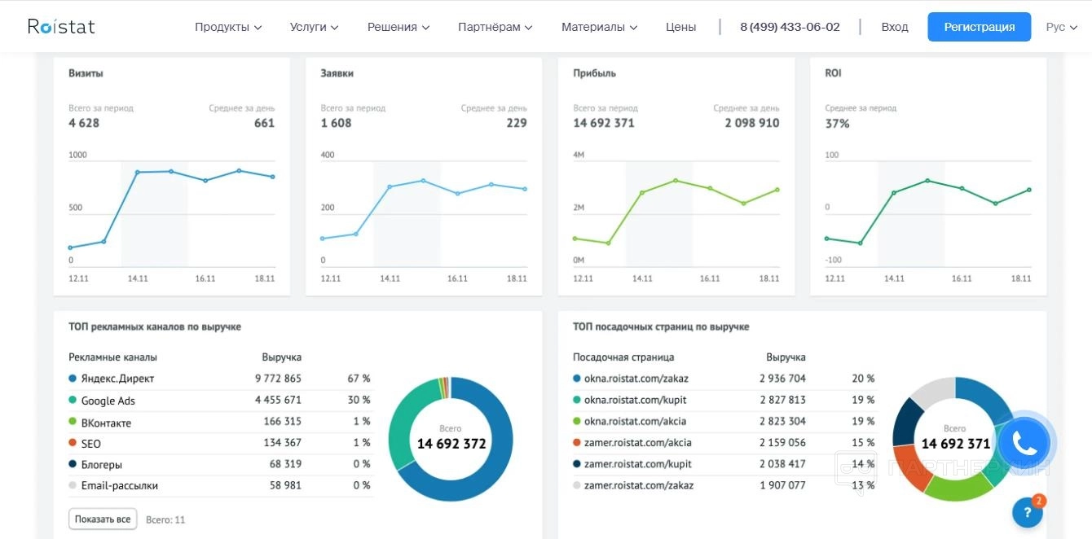Open the help question mark bubble
The image size is (1092, 539).
coord(1028,512)
